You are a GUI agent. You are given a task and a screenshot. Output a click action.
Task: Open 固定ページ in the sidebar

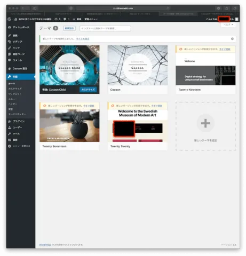coord(21,54)
